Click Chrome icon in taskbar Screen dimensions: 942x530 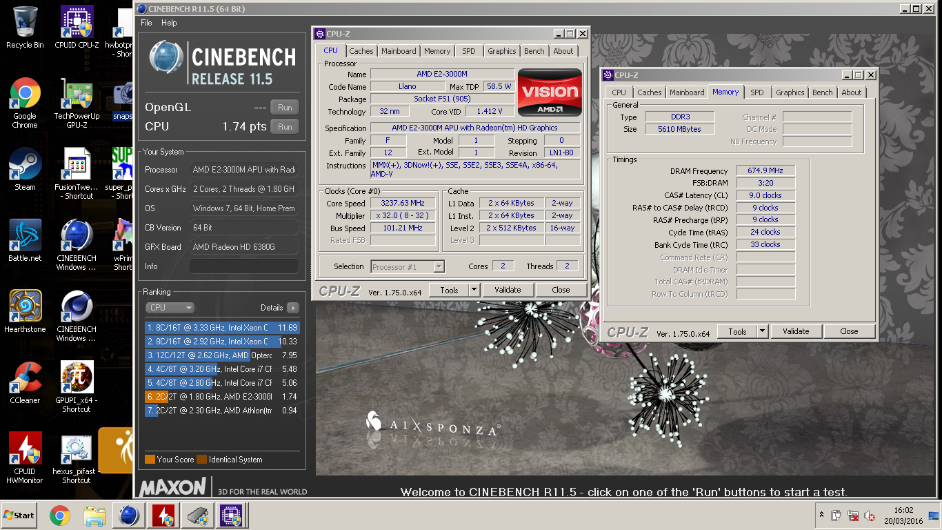point(60,516)
